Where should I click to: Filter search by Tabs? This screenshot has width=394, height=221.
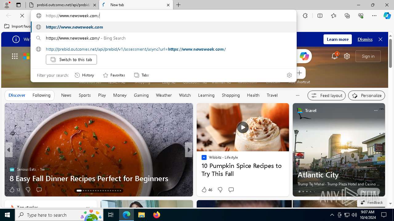[x=142, y=75]
